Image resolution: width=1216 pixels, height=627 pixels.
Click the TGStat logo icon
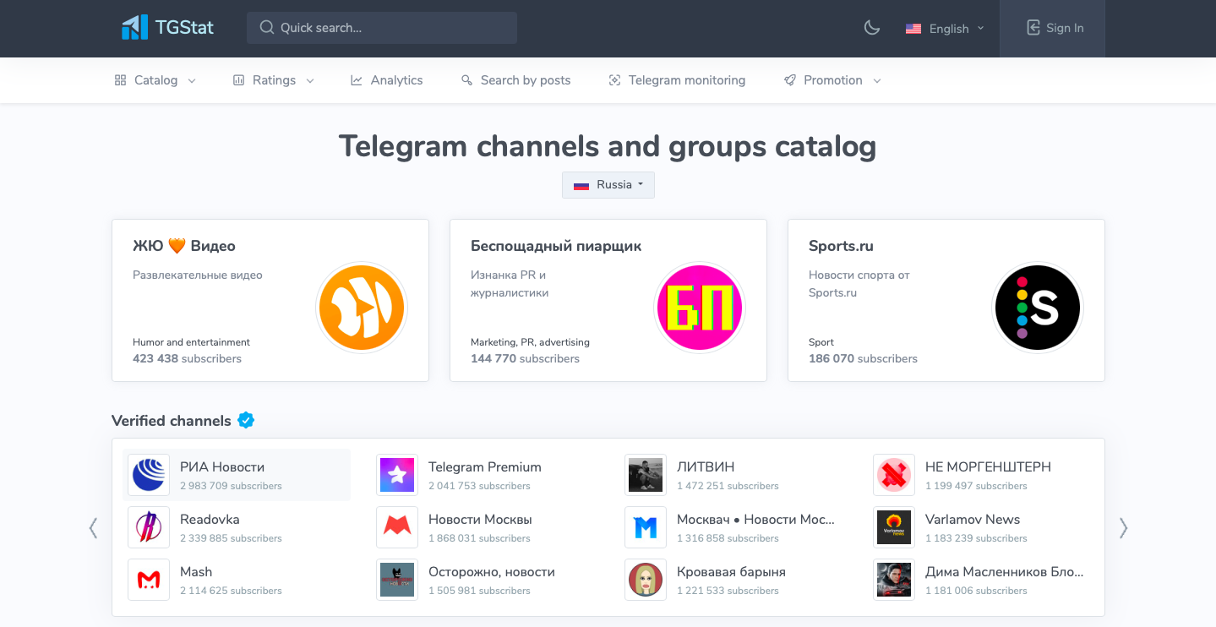point(134,28)
